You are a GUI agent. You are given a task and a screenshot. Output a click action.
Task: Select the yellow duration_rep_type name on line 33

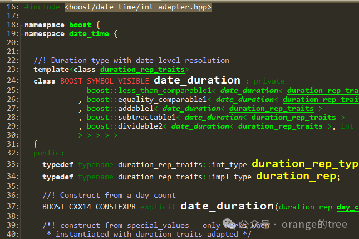(x=306, y=164)
